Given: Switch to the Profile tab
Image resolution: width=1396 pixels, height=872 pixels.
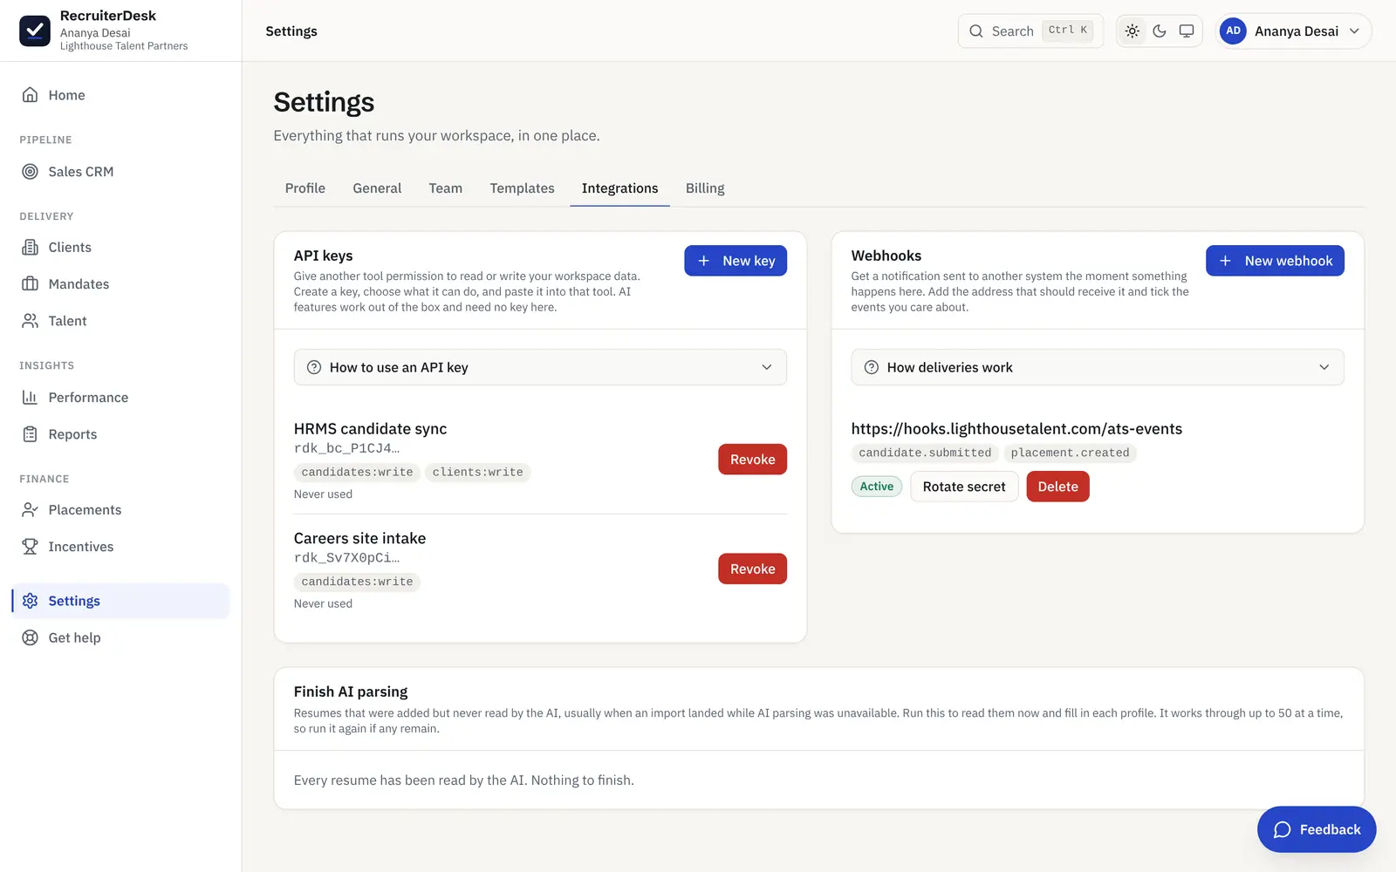Looking at the screenshot, I should coord(305,188).
